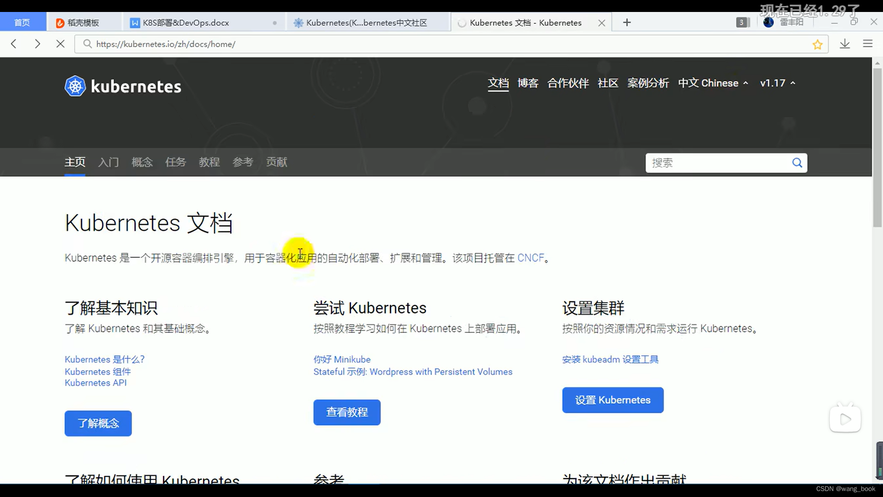Open a new tab with the plus icon

click(x=627, y=23)
